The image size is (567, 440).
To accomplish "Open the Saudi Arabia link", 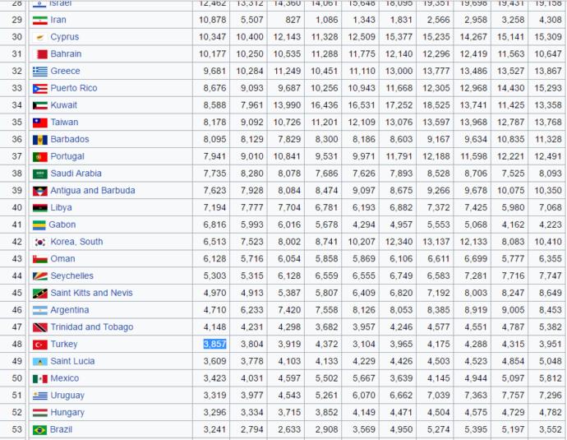I will (76, 174).
